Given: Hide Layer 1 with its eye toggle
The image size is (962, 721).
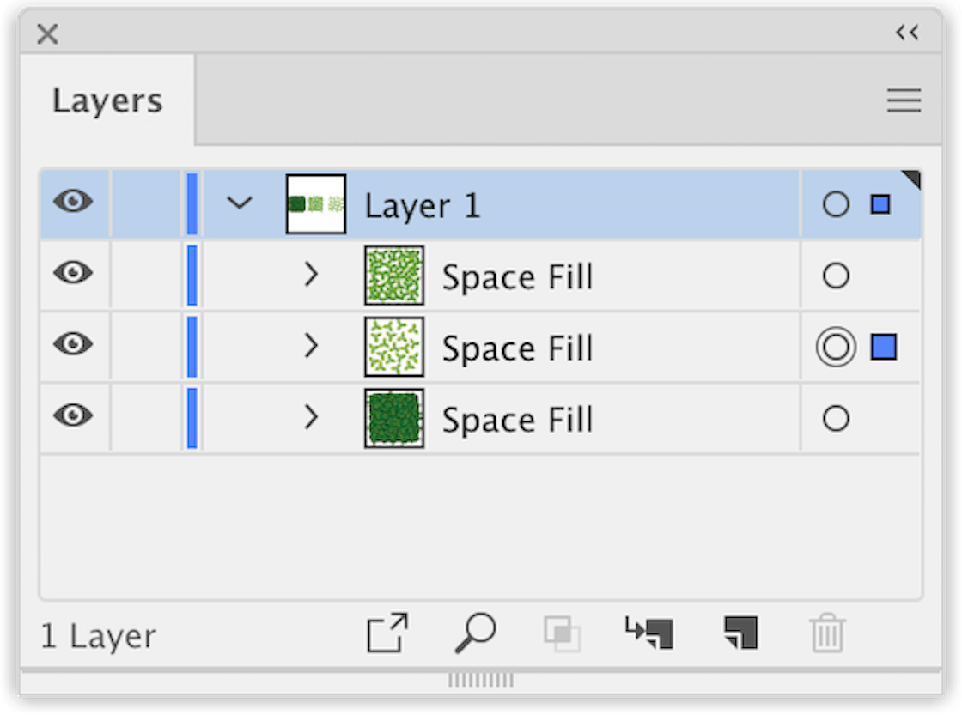Looking at the screenshot, I should click(74, 203).
